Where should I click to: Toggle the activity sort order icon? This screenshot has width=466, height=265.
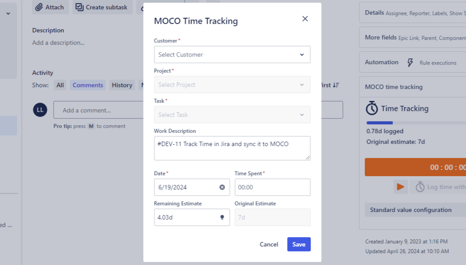[x=336, y=85]
